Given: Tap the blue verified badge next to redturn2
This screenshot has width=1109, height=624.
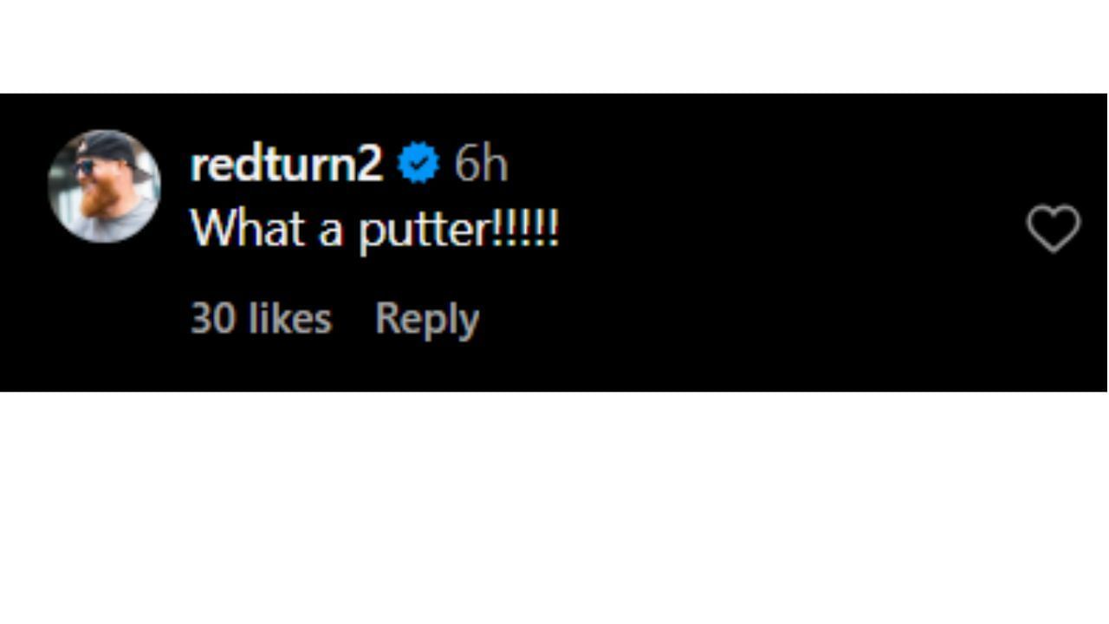Looking at the screenshot, I should click(418, 159).
